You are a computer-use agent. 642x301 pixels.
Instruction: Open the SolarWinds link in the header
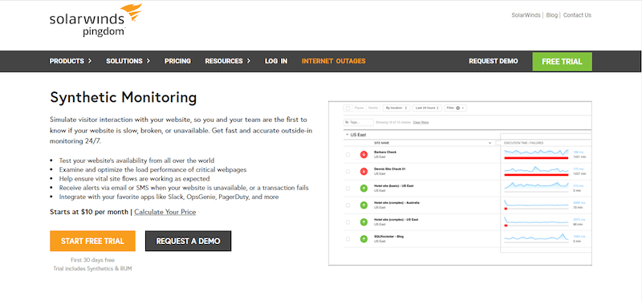(526, 15)
